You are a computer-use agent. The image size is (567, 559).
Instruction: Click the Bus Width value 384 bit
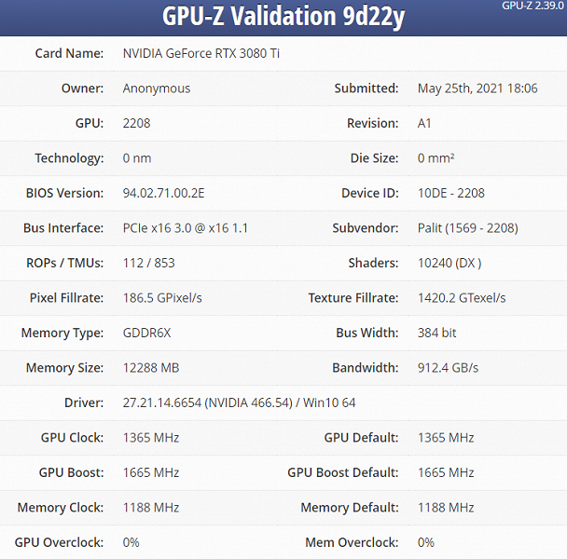[436, 334]
